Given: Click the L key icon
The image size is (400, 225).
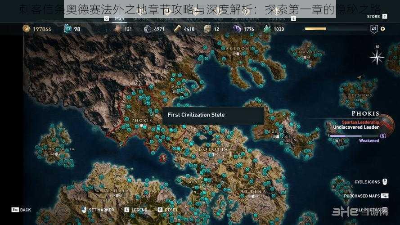Looking at the screenshot, I should pos(126,210).
